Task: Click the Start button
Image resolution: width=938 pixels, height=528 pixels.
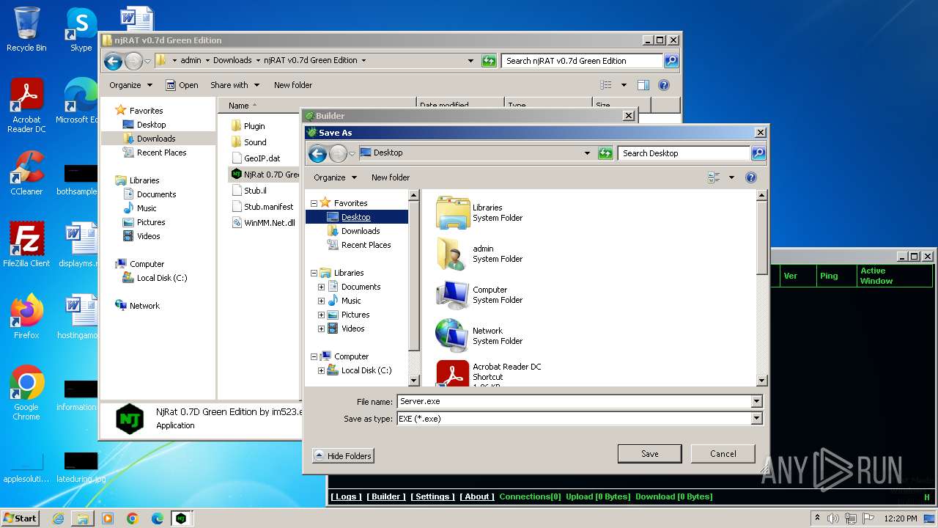Action: [x=21, y=518]
